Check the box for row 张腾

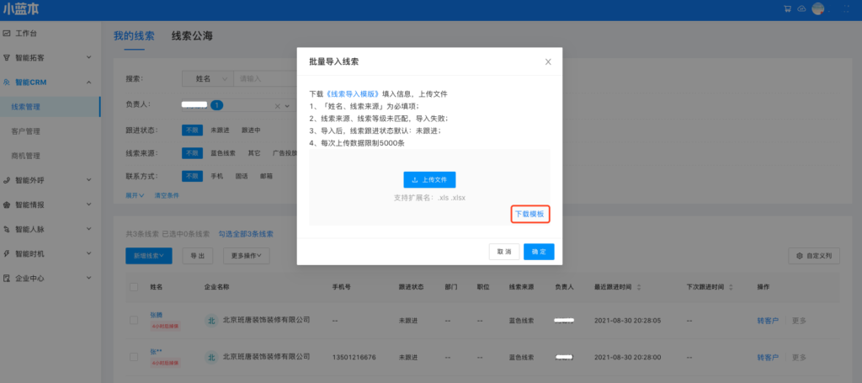(134, 320)
